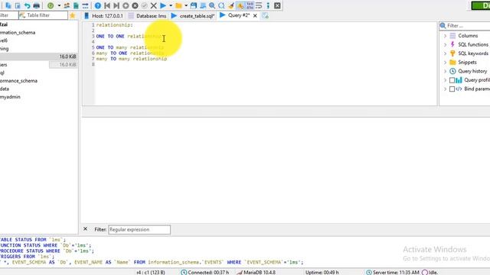Expand the Snippets node
Screen dimensions: 490x275
click(x=446, y=63)
